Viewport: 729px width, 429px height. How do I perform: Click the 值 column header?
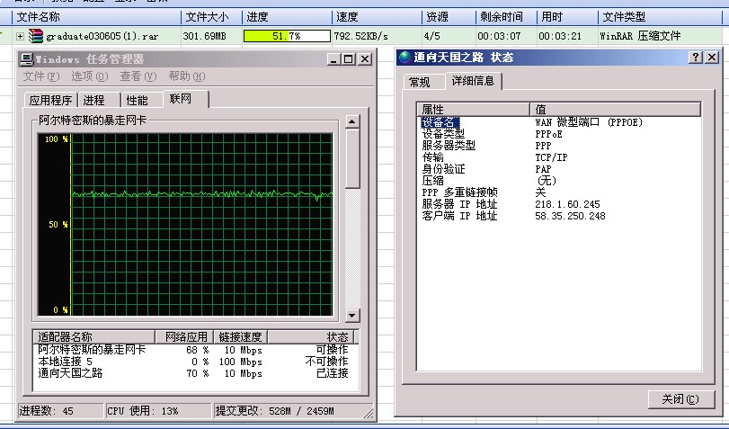pyautogui.click(x=616, y=110)
